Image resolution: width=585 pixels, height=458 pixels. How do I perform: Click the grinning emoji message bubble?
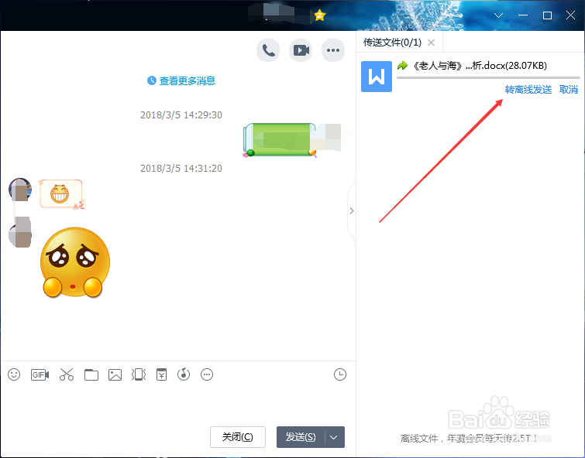click(x=61, y=193)
